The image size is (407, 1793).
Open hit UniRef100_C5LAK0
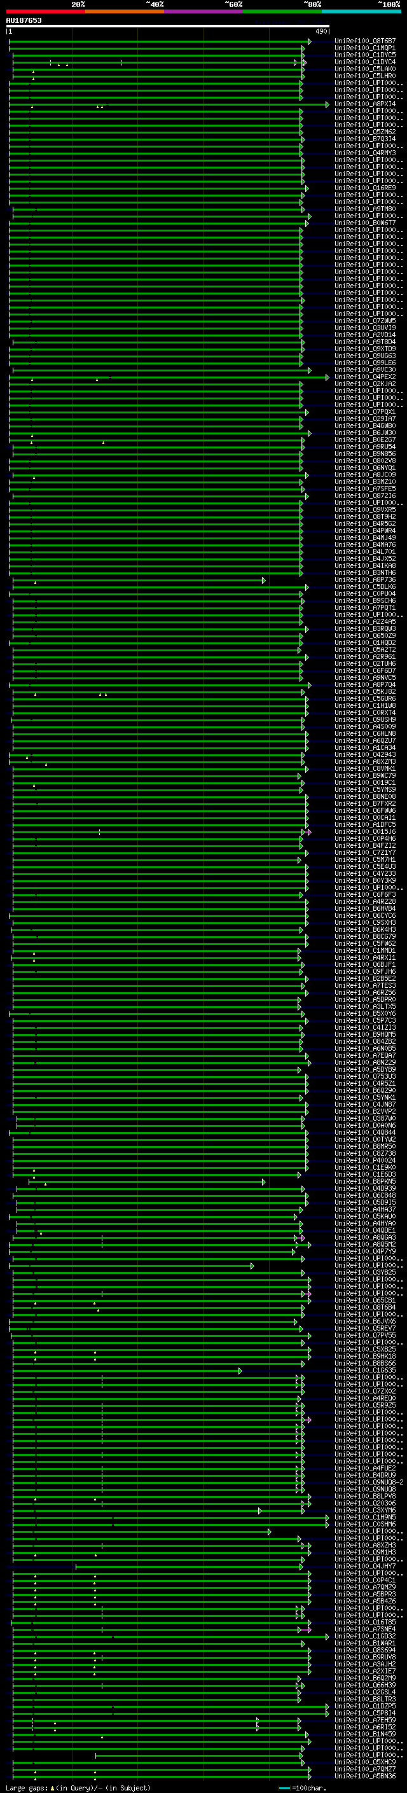tap(365, 69)
